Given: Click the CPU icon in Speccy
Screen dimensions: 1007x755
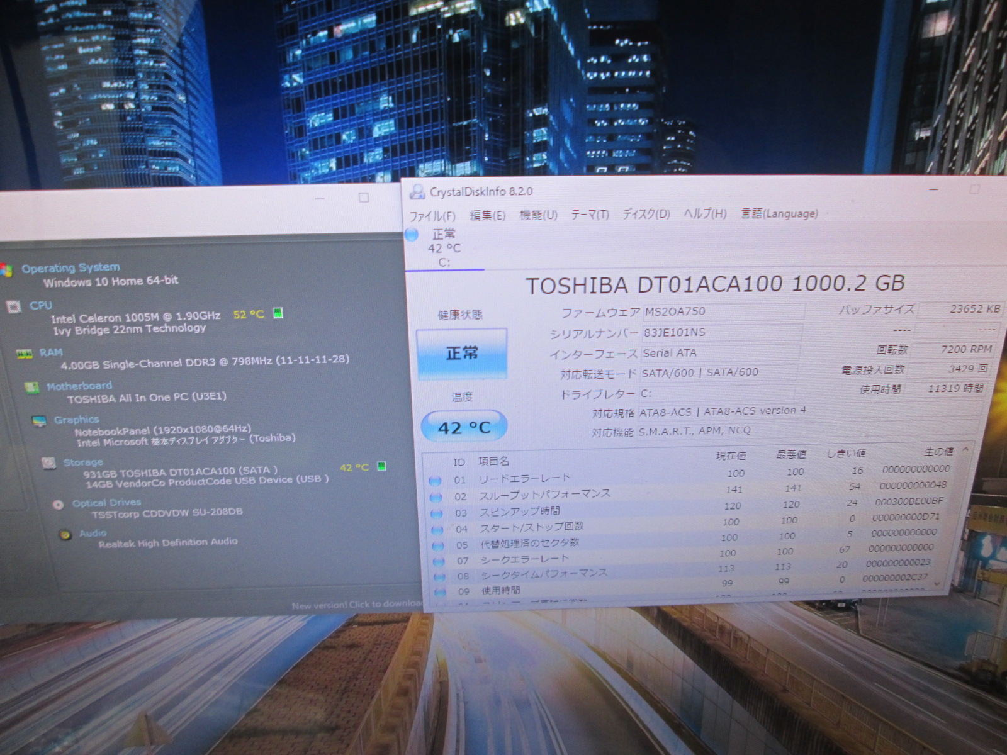Looking at the screenshot, I should 13,307.
